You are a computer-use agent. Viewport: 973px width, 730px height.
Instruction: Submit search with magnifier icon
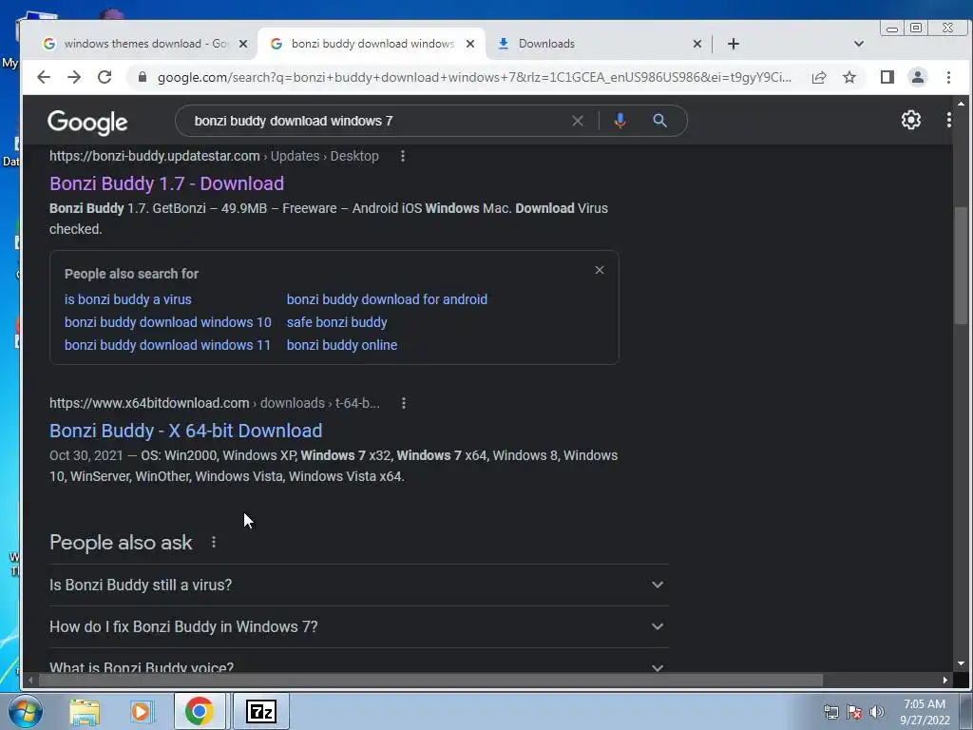659,121
